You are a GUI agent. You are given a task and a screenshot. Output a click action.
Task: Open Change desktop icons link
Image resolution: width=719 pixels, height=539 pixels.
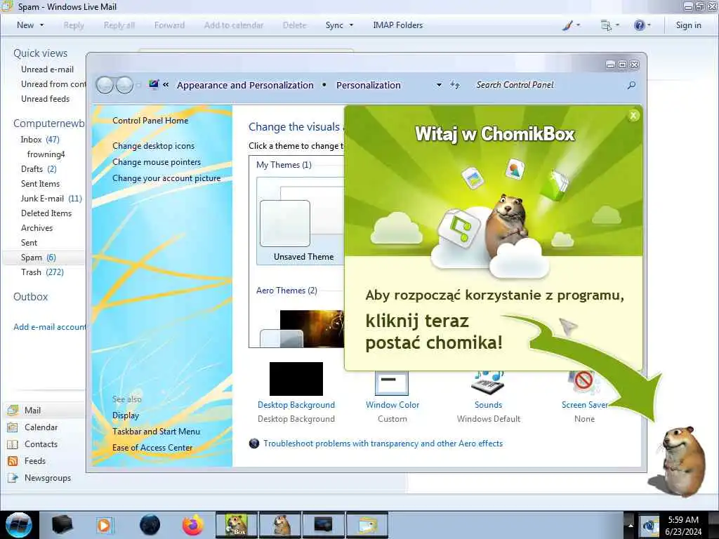(153, 146)
